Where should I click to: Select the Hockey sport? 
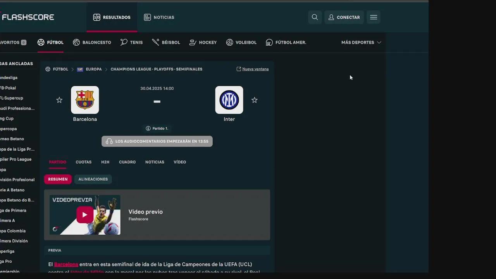click(203, 42)
